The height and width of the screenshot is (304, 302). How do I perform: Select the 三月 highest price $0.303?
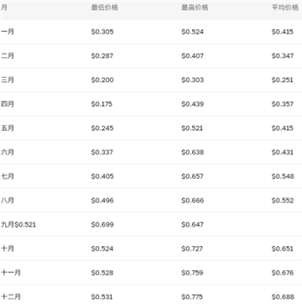[x=192, y=80]
